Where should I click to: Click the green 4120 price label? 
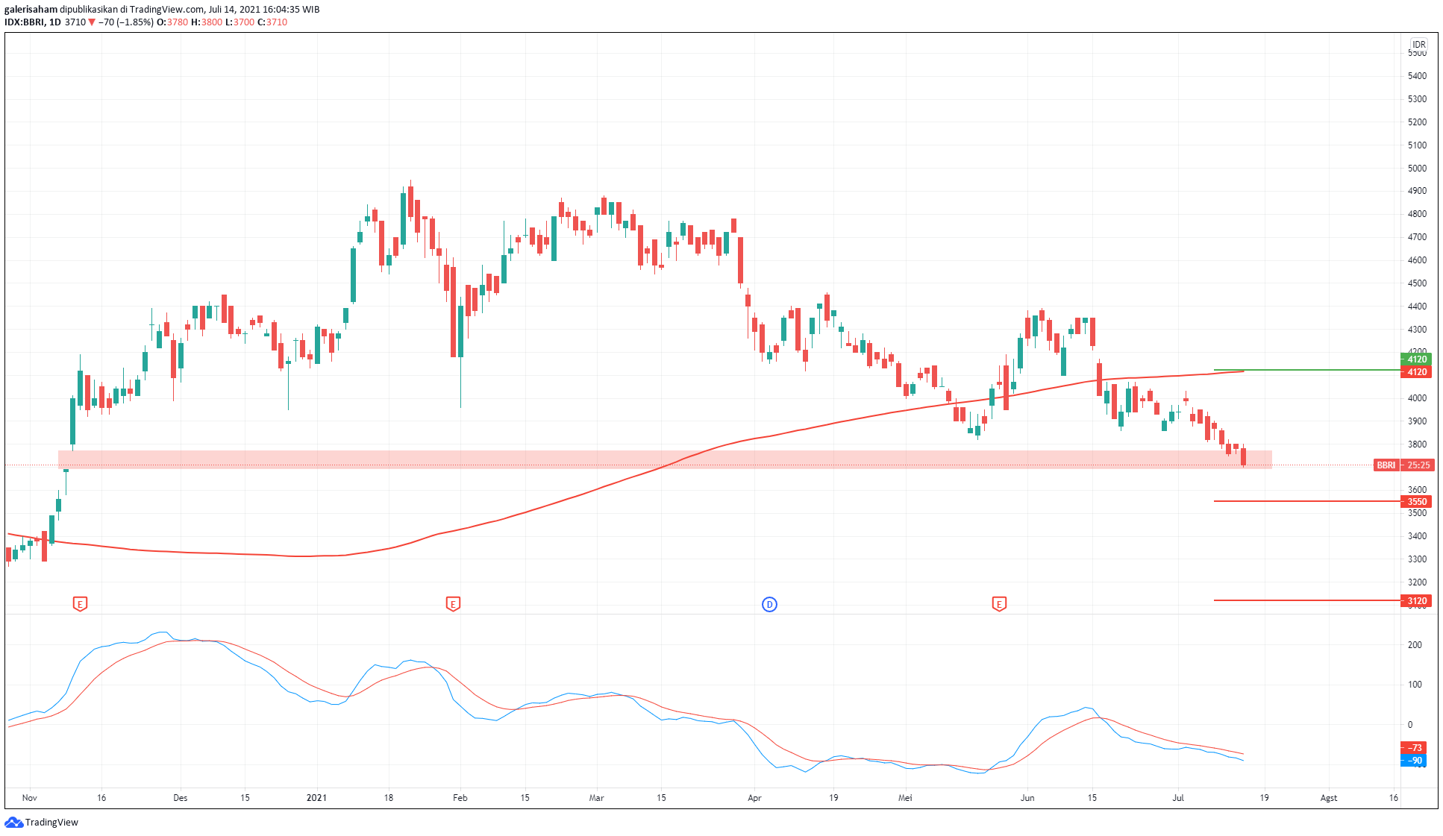coord(1416,359)
